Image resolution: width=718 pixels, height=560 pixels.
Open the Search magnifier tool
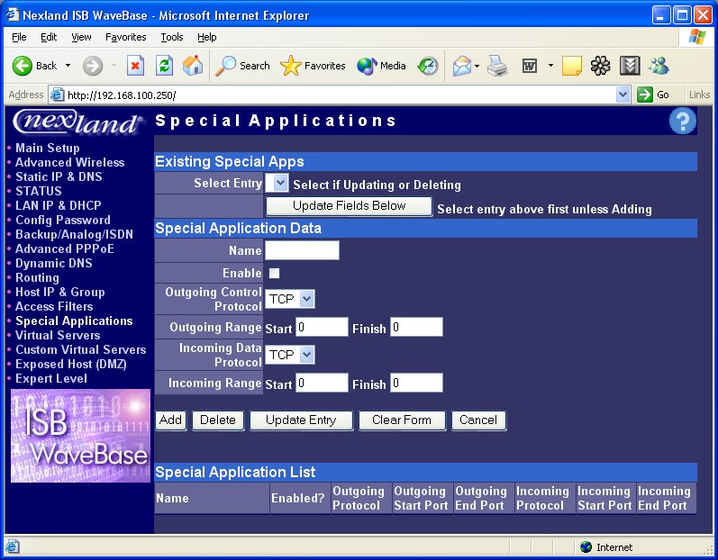(x=225, y=66)
